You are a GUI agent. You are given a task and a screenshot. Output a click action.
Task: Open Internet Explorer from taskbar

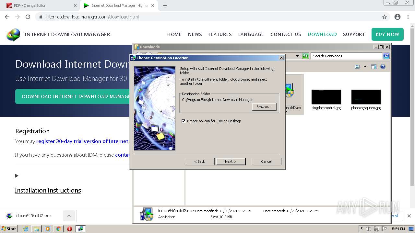26,229
